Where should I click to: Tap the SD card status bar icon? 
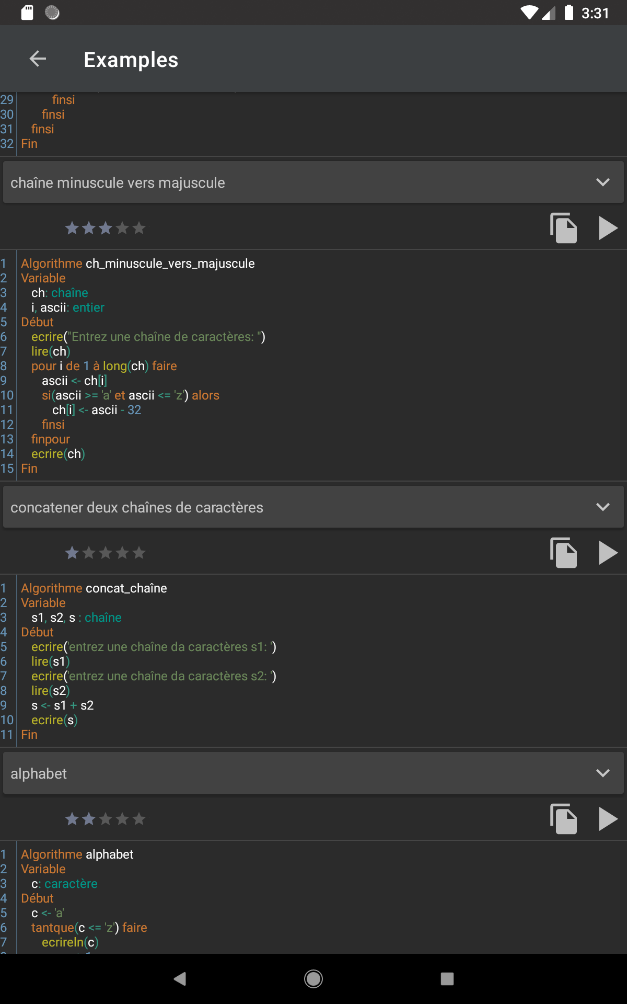(x=27, y=13)
